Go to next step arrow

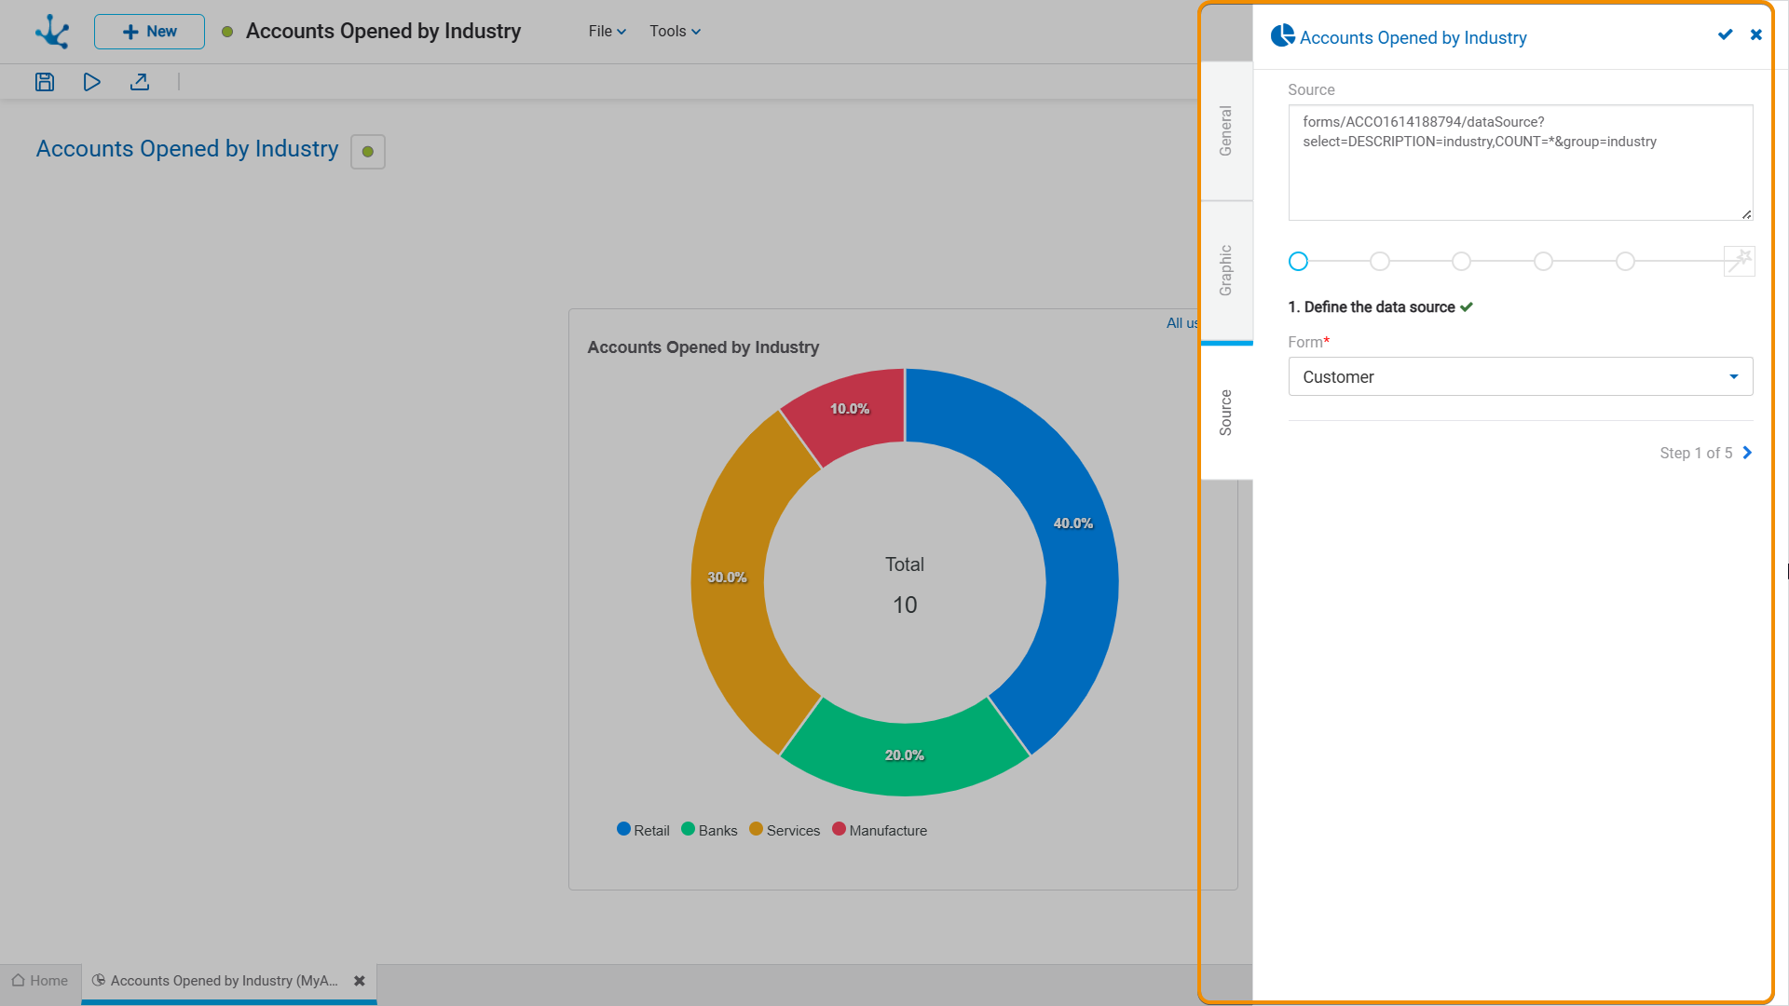click(1747, 453)
